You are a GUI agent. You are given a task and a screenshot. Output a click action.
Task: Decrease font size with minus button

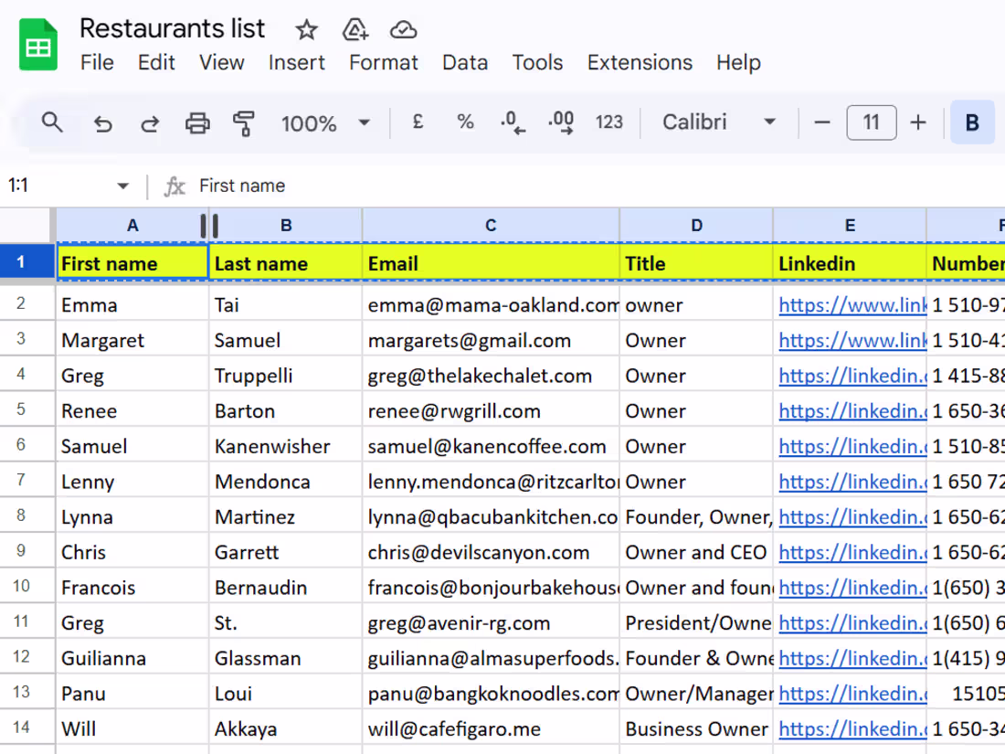click(x=822, y=122)
